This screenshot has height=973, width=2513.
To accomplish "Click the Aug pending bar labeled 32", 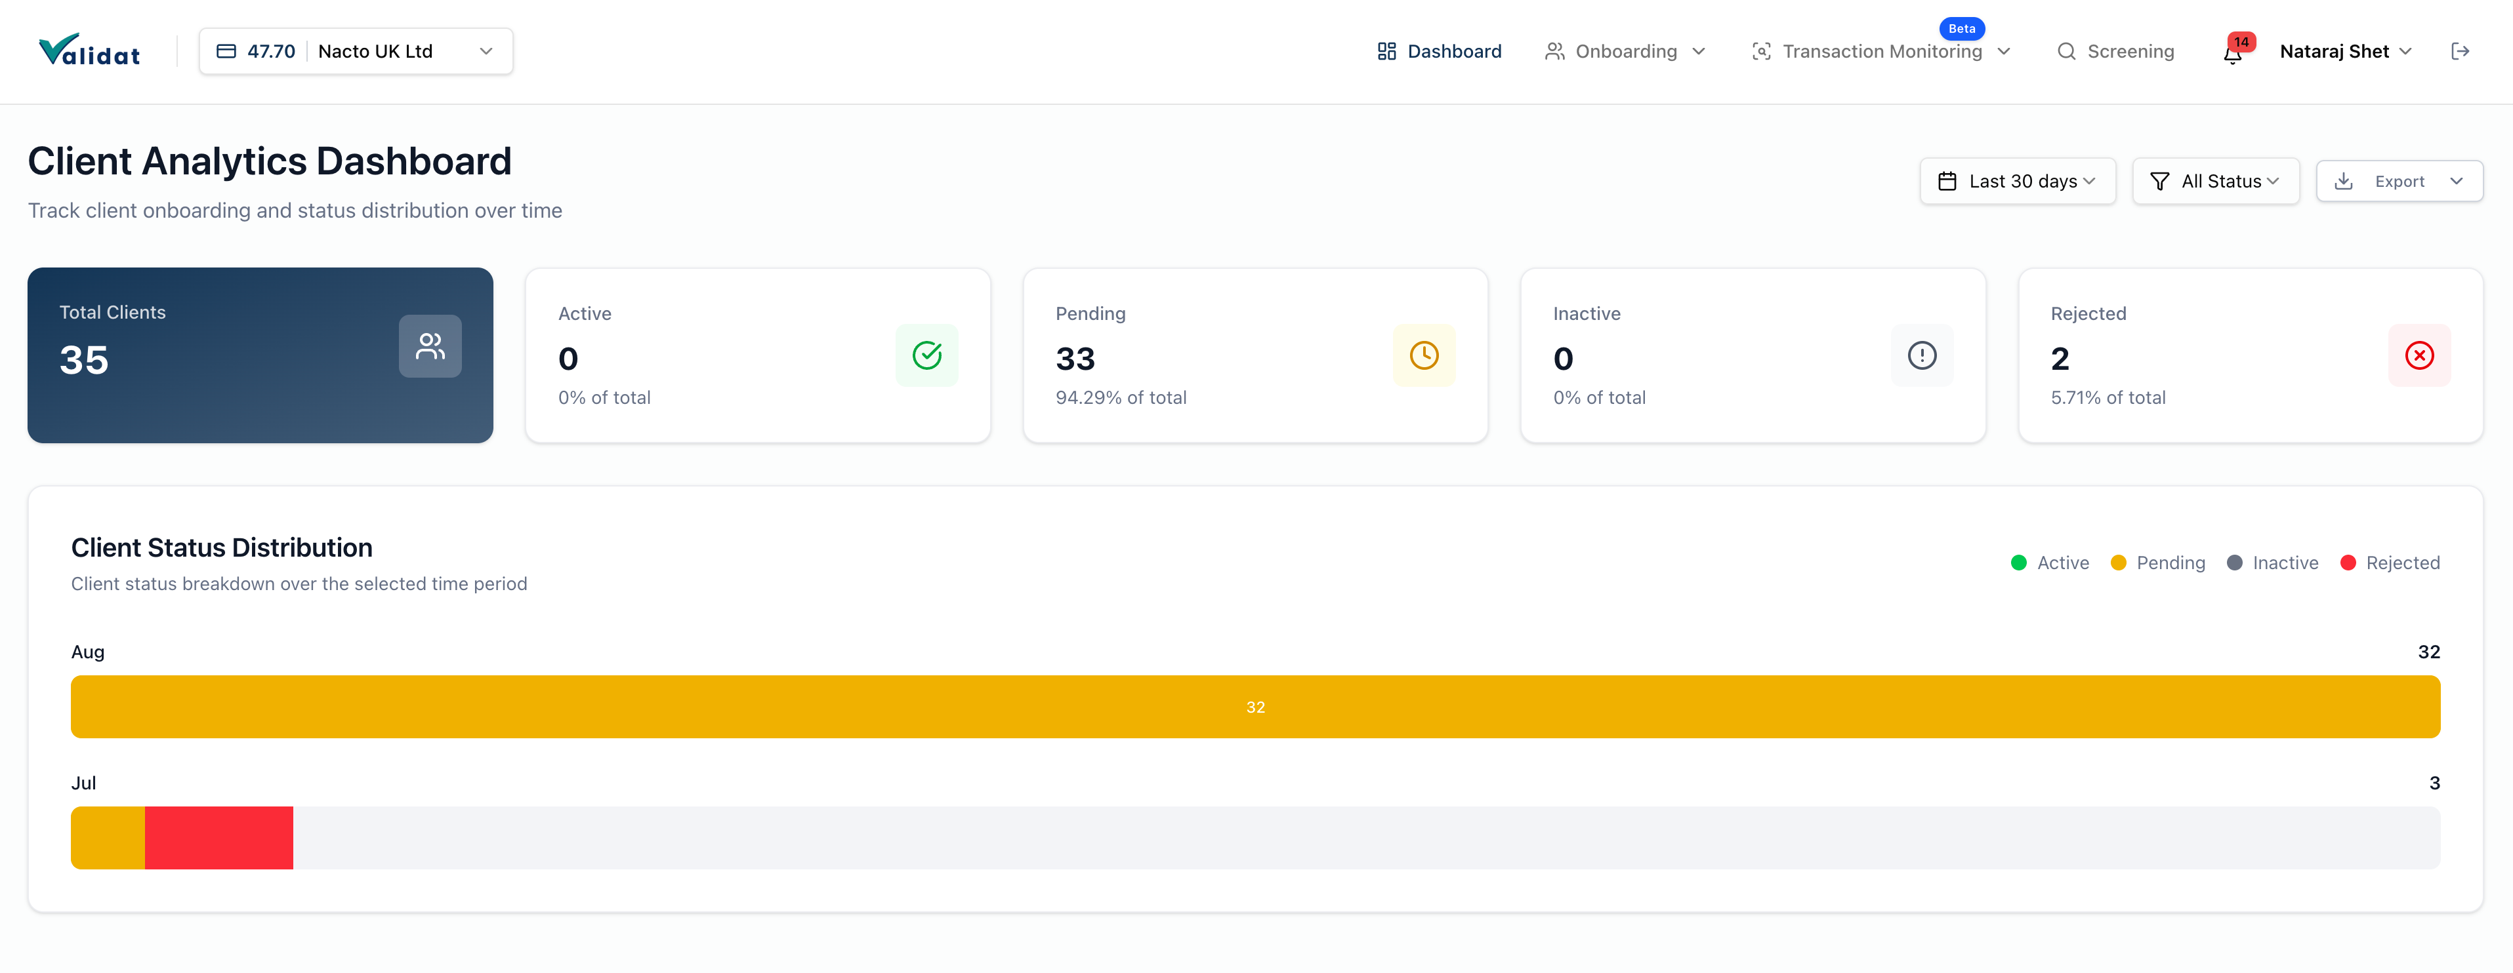I will [x=1256, y=707].
